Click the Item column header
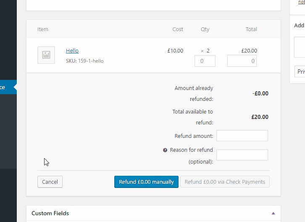The height and width of the screenshot is (222, 305). pos(43,29)
